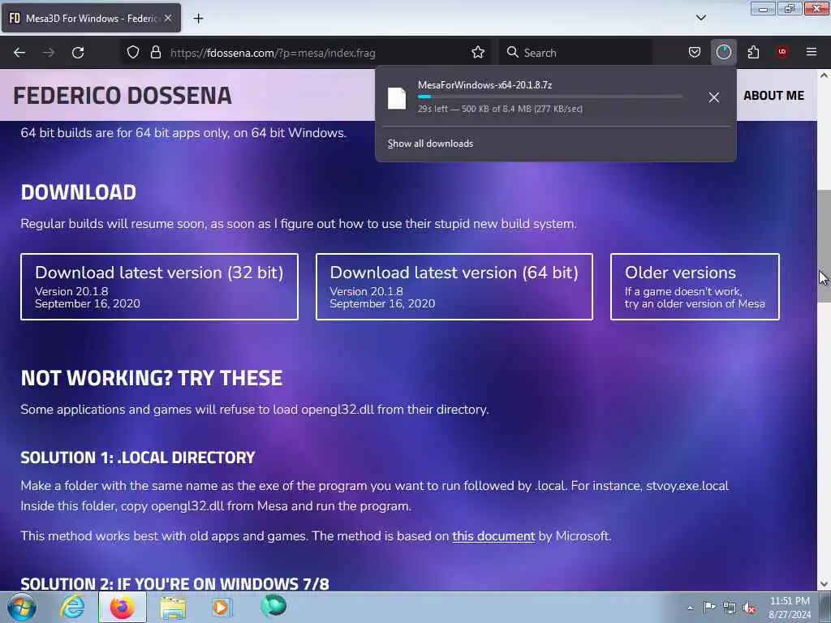831x623 pixels.
Task: Click the Firefox taskbar icon
Action: point(122,607)
